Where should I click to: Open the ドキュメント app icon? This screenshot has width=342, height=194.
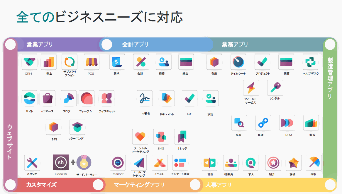[167, 99]
